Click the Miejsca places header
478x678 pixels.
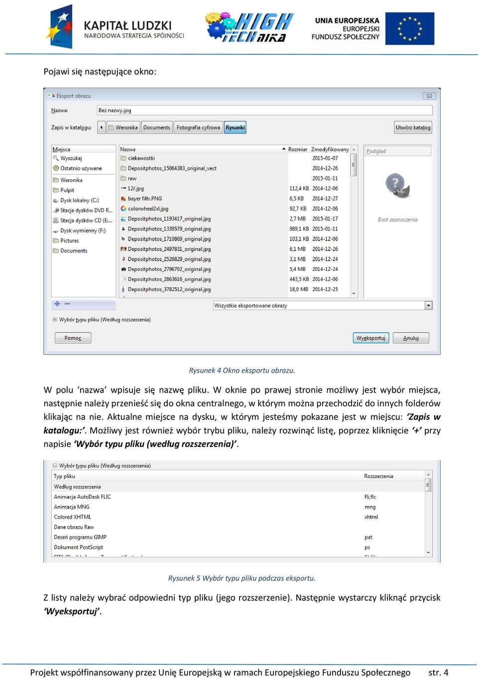point(84,149)
